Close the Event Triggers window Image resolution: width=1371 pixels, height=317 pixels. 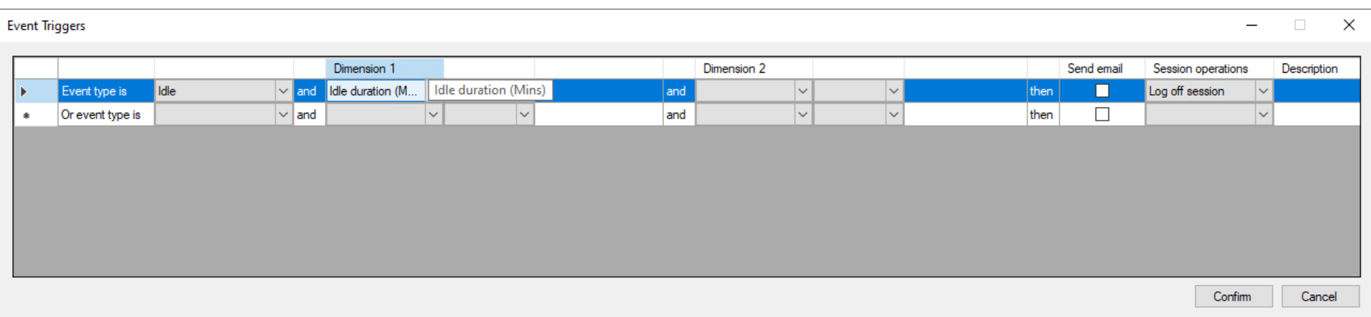1348,25
